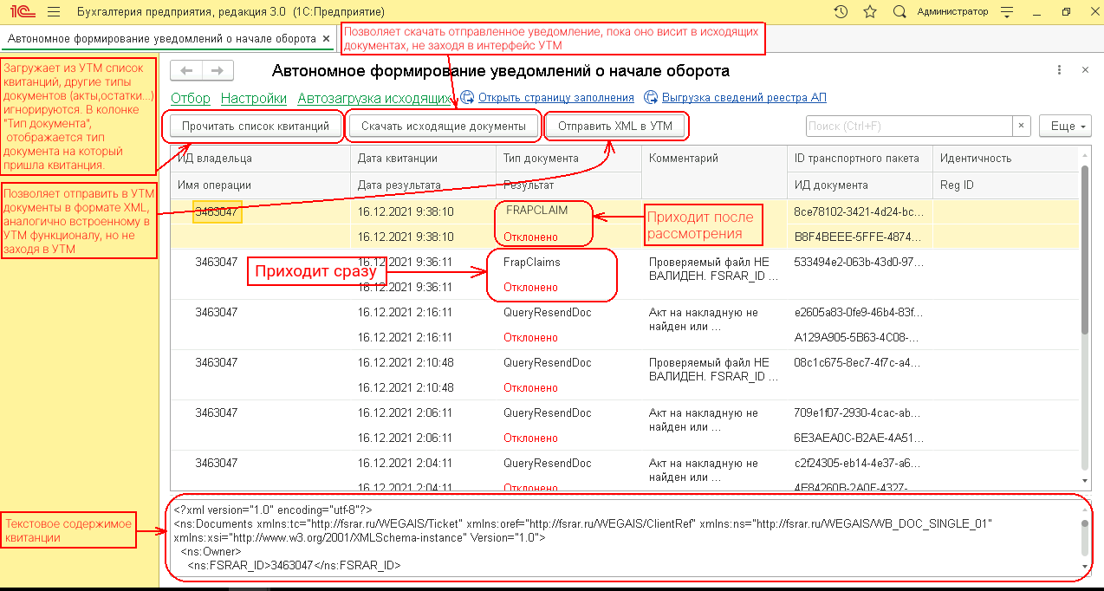Click the Идентичность column header
Viewport: 1104px width, 591px height.
click(x=1004, y=159)
